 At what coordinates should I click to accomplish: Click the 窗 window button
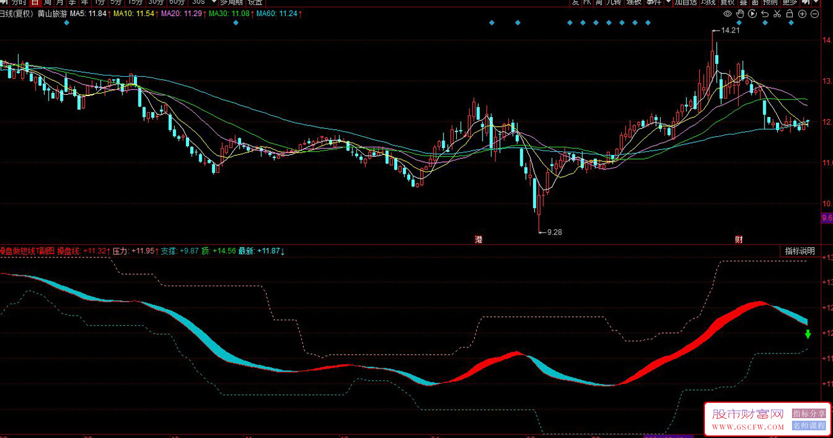(755, 3)
